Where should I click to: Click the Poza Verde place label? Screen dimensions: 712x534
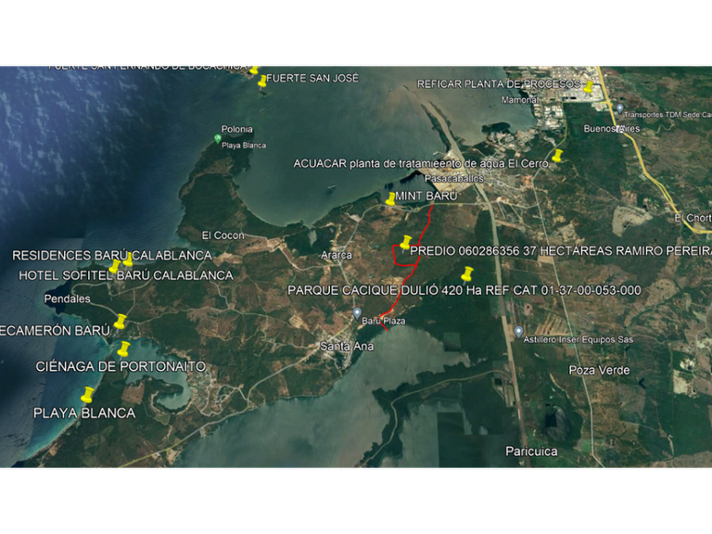point(600,370)
